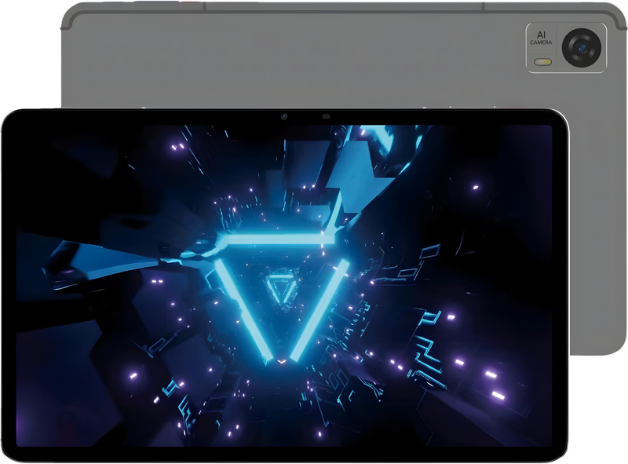Select the small inner neon triangle

click(x=279, y=289)
